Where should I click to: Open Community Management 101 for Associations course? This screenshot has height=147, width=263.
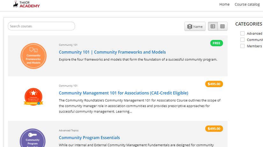point(123,93)
